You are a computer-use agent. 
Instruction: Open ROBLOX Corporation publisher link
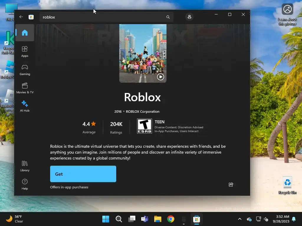coord(142,112)
